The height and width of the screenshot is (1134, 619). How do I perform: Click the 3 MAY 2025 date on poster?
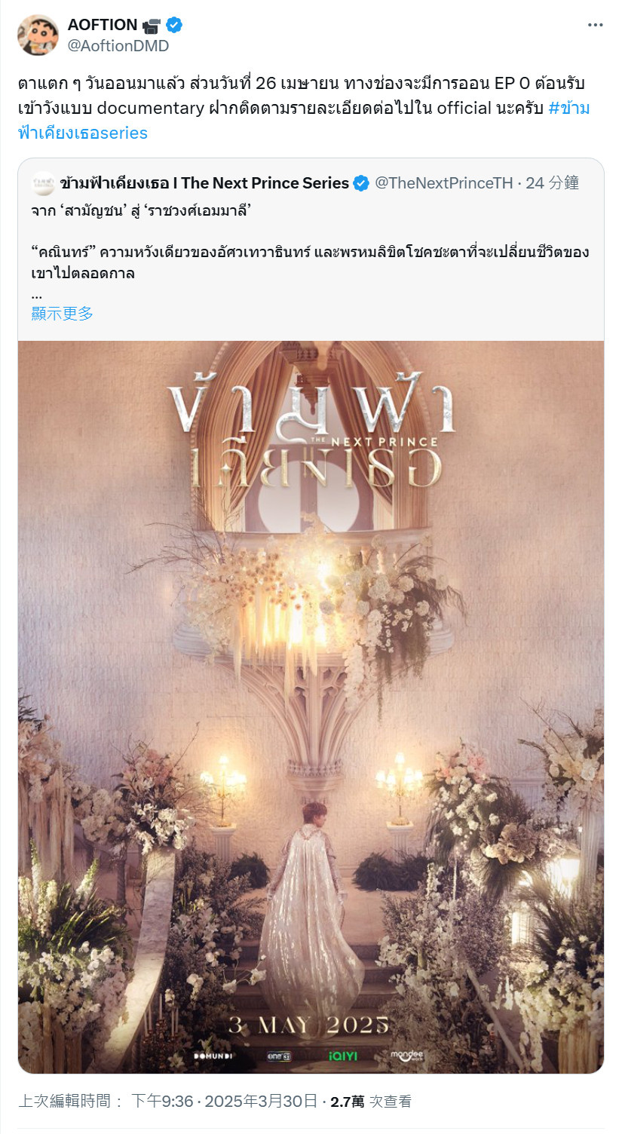point(309,1025)
